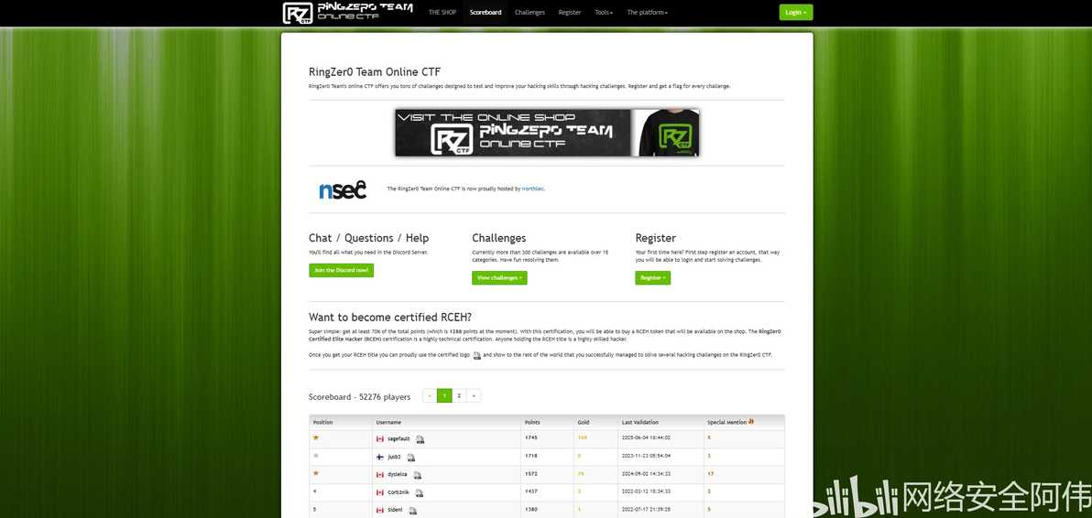Screen dimensions: 1092x518
Task: Click the bronze star on dysleixa's row
Action: [315, 473]
